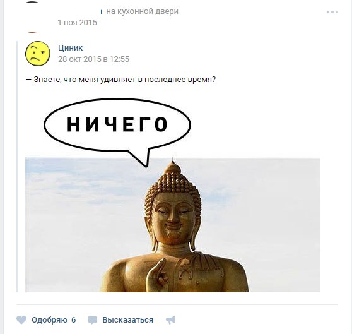Click the comment speech bubble icon

coord(93,320)
